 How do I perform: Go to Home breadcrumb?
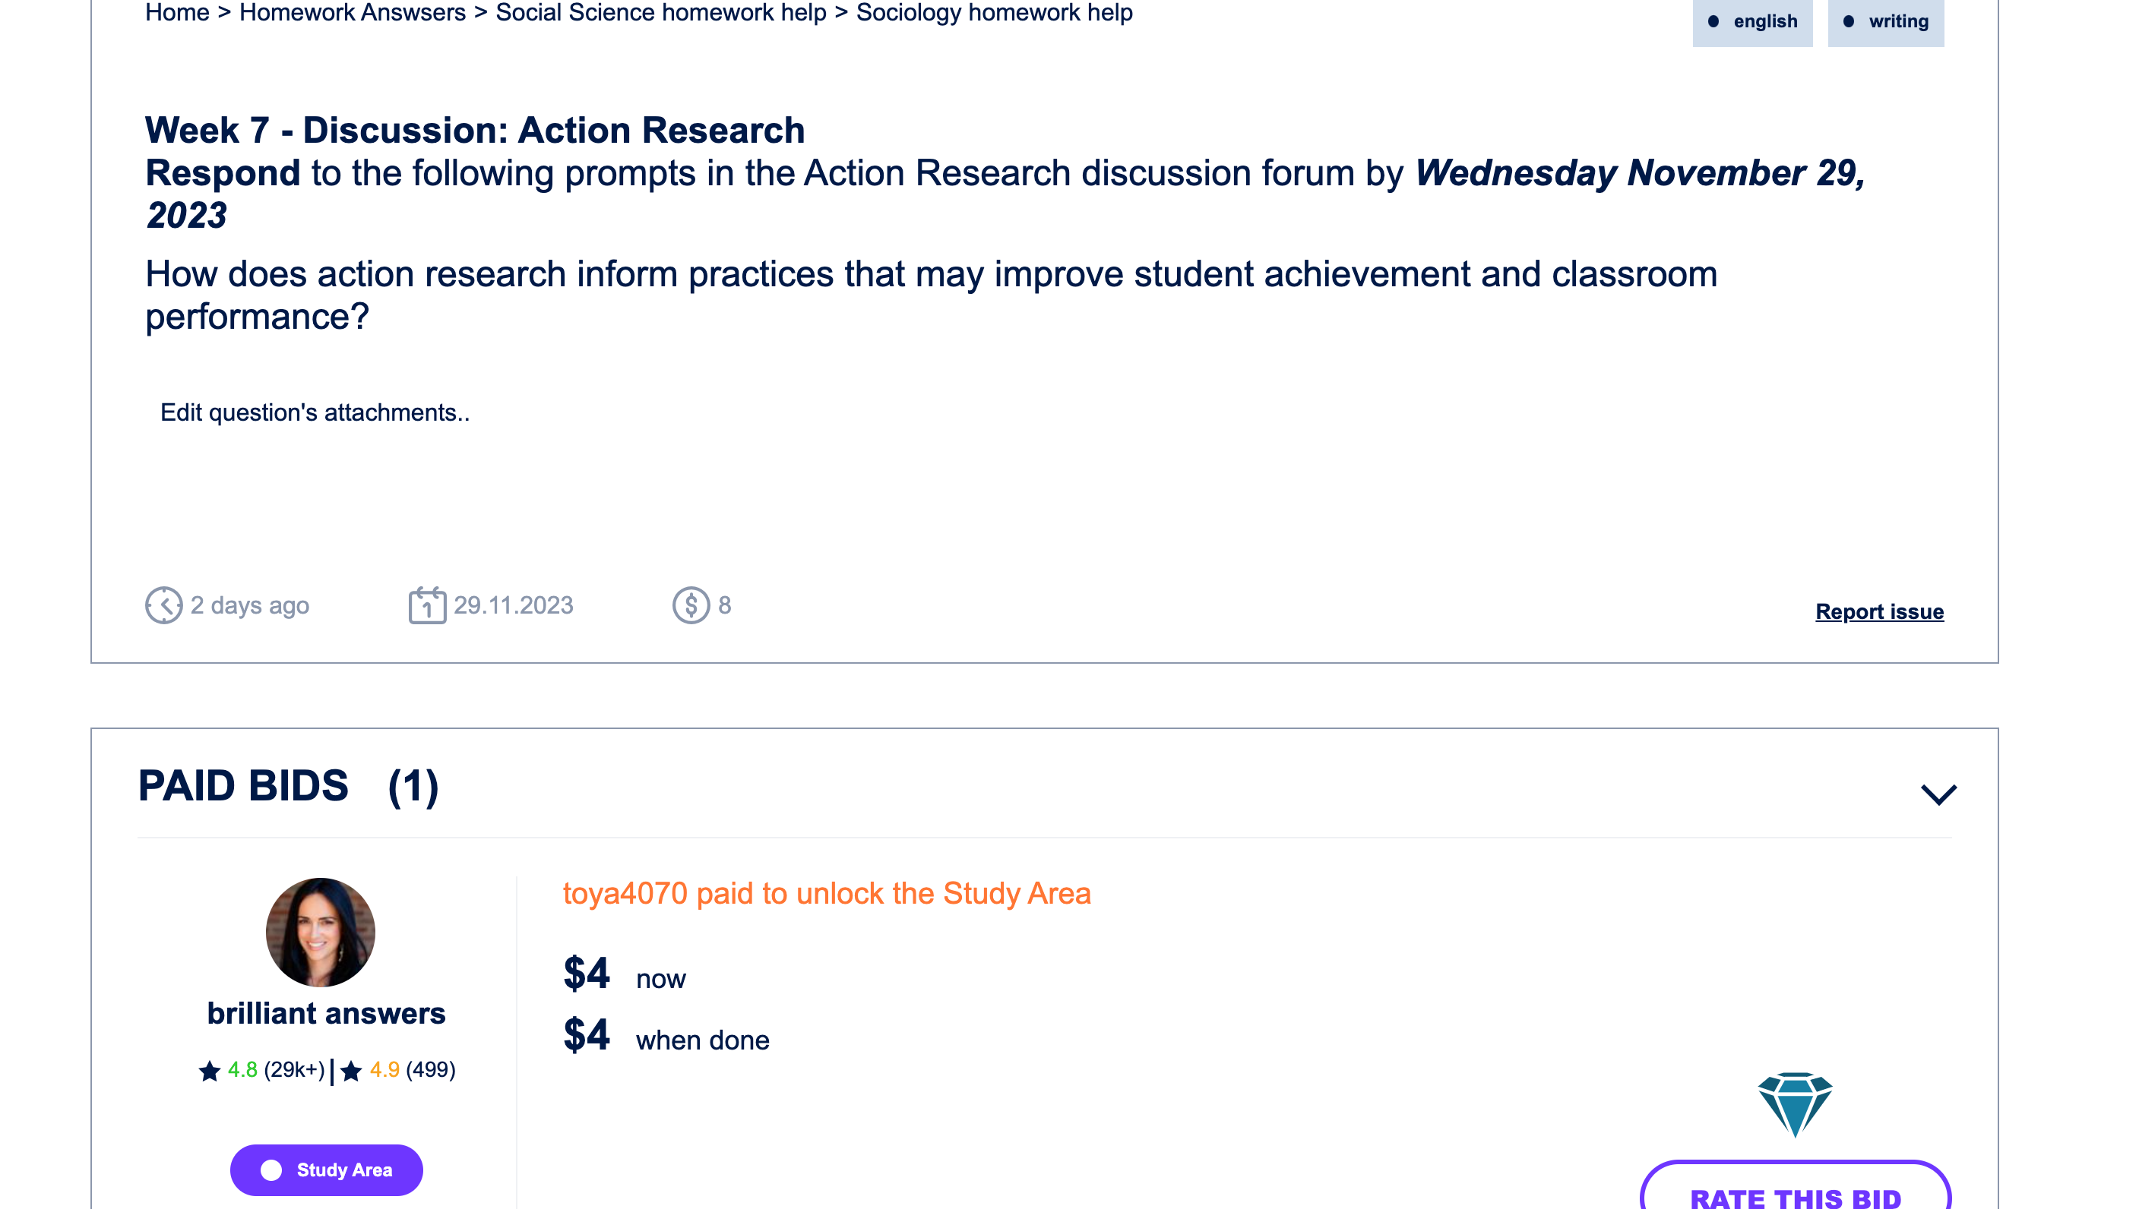[177, 12]
